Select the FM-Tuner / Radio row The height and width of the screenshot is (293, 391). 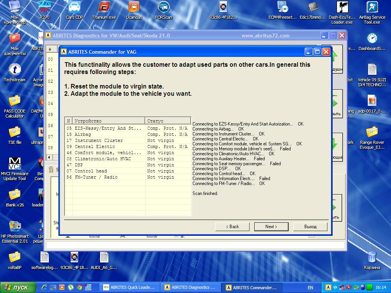click(128, 177)
